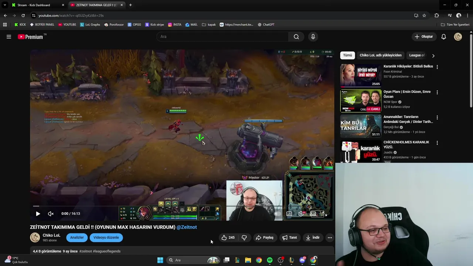
Task: Open the ChatGPT bookmark
Action: (266, 25)
